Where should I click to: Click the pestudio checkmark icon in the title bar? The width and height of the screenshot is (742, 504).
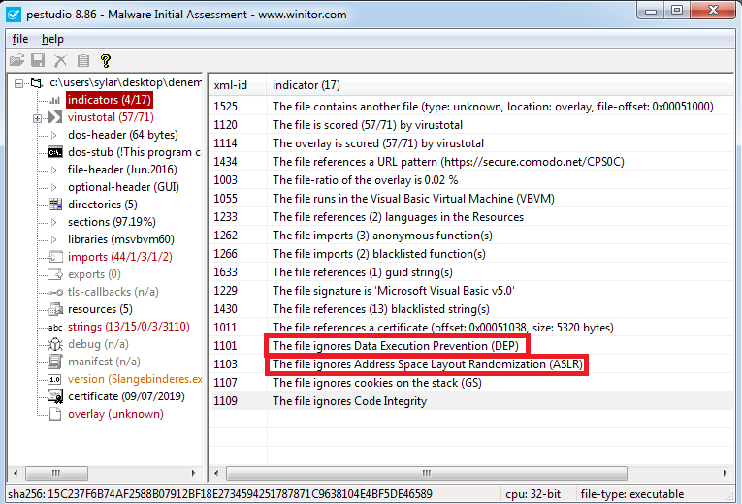14,15
